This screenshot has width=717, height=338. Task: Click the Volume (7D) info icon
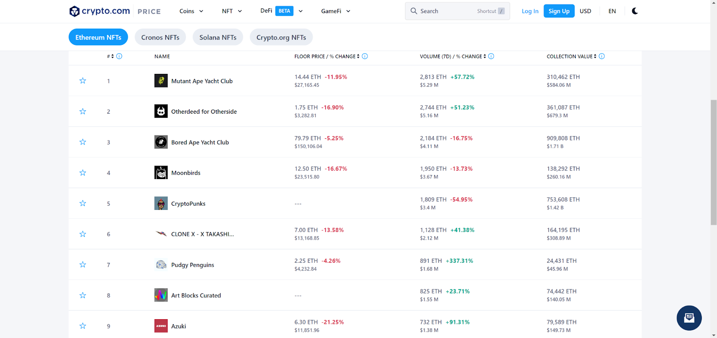[491, 56]
